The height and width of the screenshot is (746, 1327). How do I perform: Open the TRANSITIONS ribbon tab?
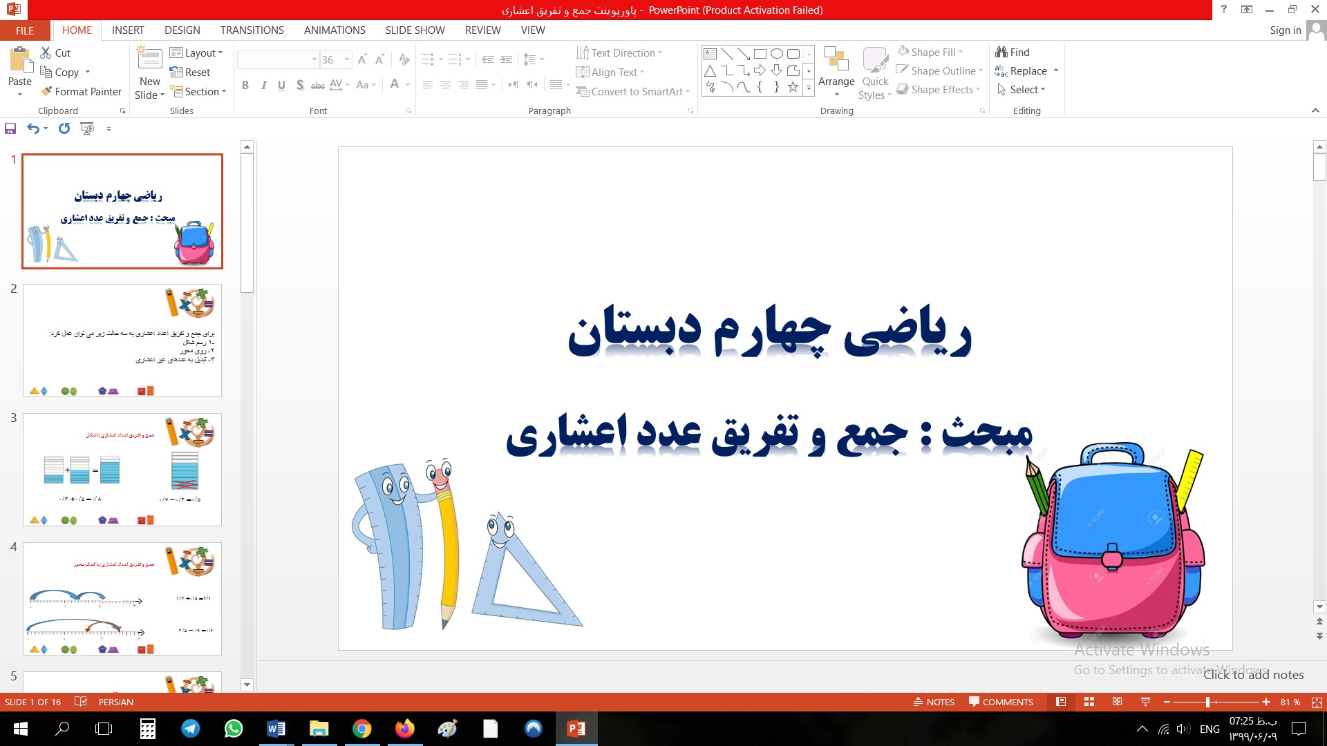click(252, 30)
